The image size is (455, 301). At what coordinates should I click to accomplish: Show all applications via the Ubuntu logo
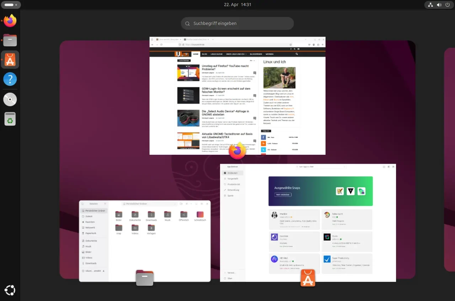[x=10, y=290]
